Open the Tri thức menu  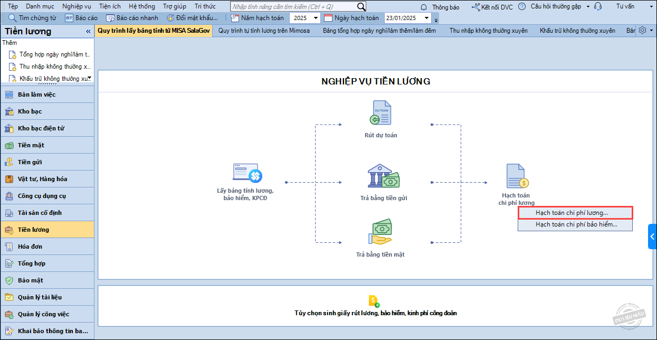click(205, 6)
